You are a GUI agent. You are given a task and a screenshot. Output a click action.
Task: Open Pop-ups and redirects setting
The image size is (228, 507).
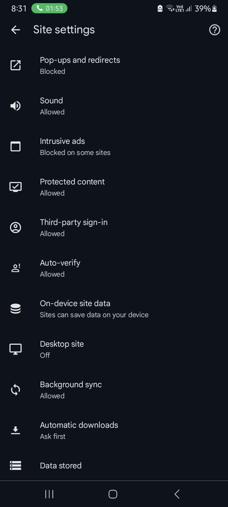pos(80,65)
